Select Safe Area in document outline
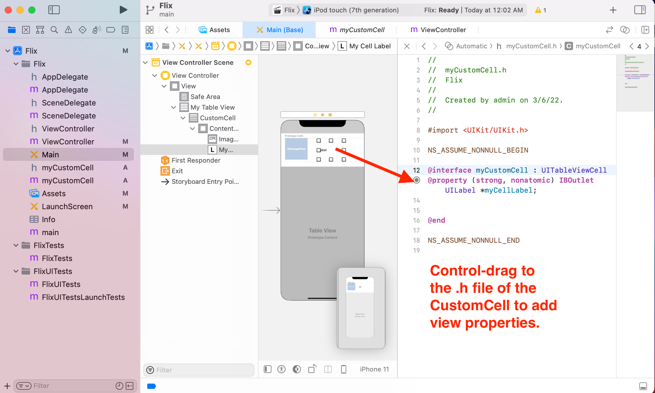This screenshot has width=655, height=393. pyautogui.click(x=200, y=97)
